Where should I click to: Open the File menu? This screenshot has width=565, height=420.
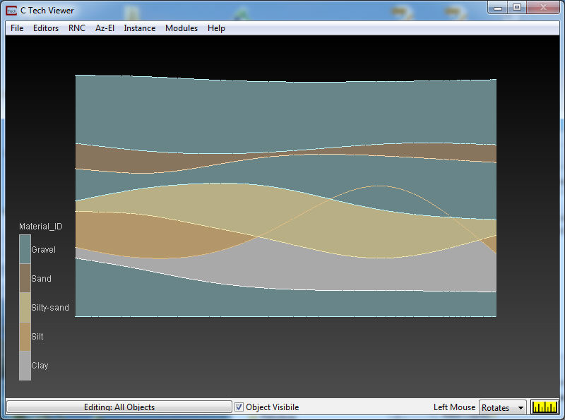pos(17,28)
